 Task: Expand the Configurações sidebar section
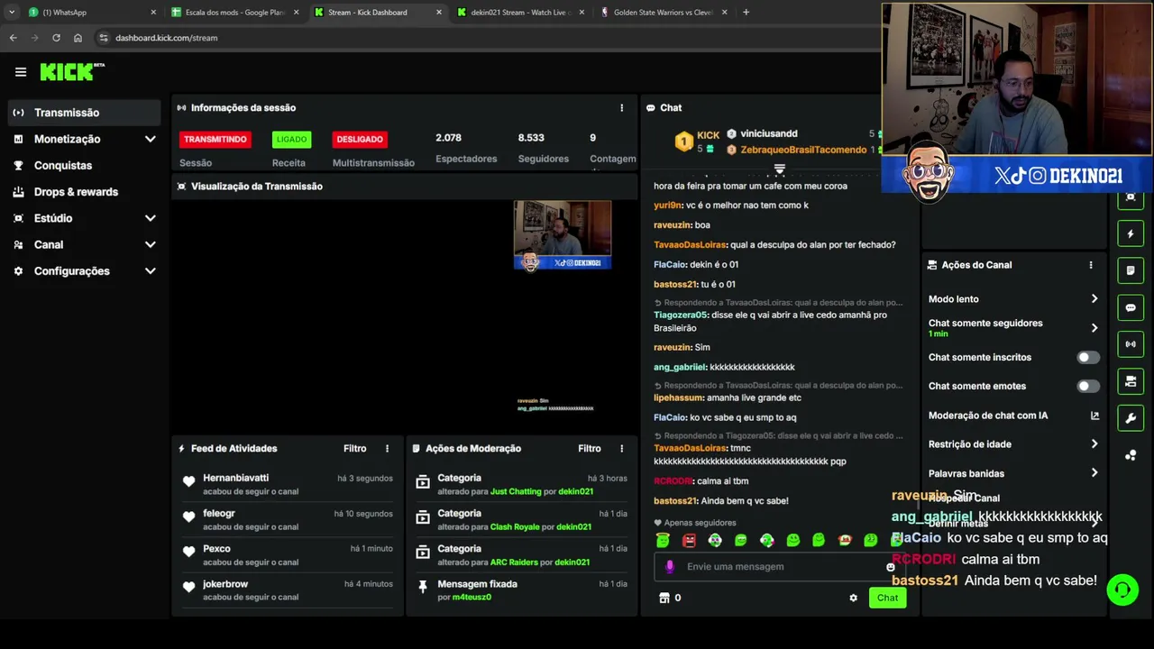[x=150, y=270]
